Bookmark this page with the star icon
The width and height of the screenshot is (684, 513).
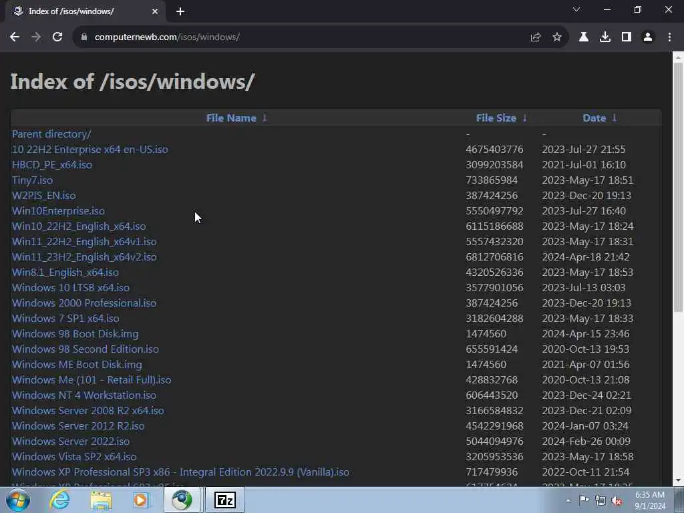tap(557, 37)
